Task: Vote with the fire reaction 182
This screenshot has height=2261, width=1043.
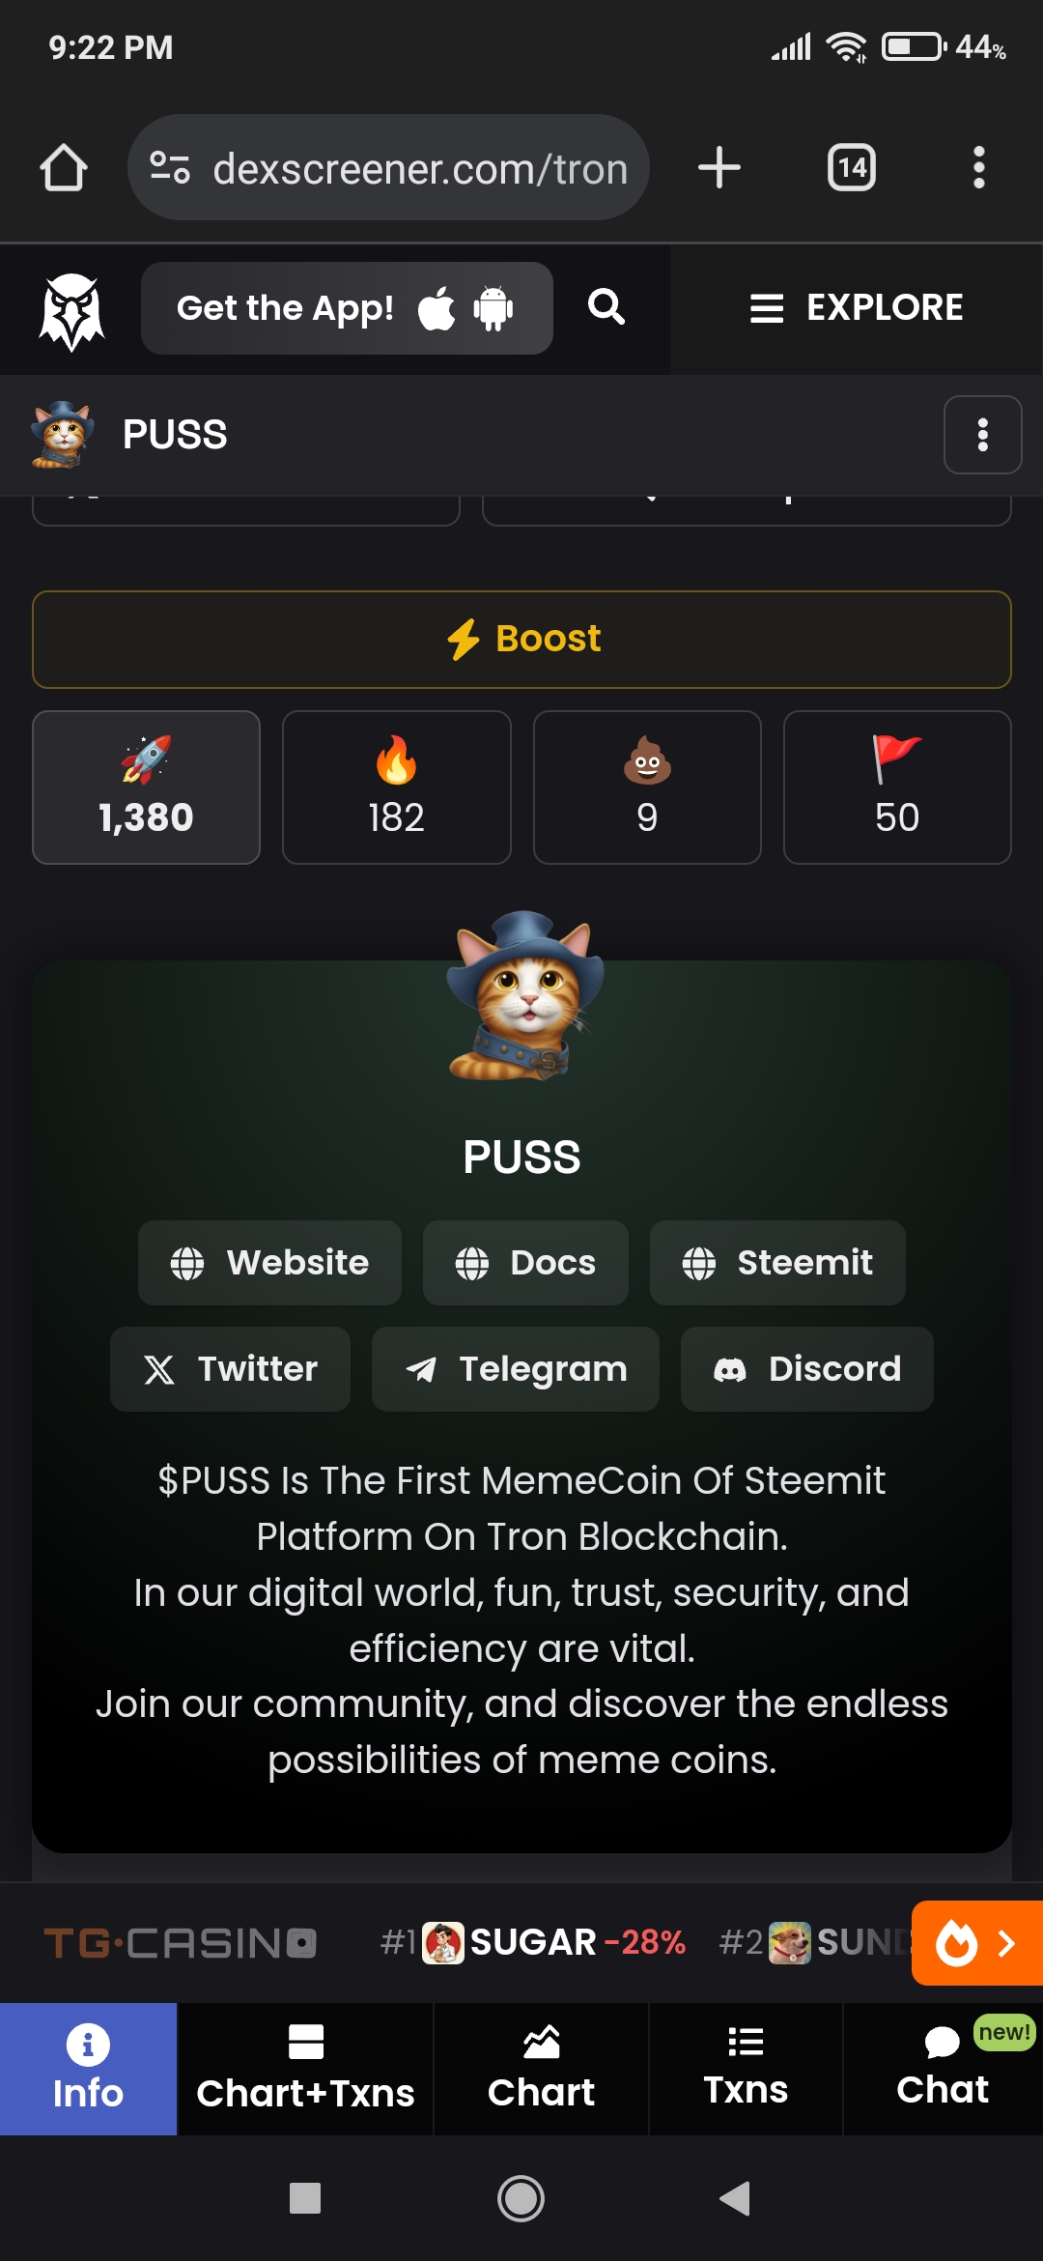Action: tap(396, 787)
